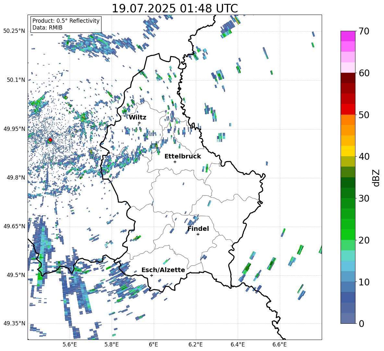
Task: Click the 40 dBZ colorbar label
Action: [x=364, y=157]
